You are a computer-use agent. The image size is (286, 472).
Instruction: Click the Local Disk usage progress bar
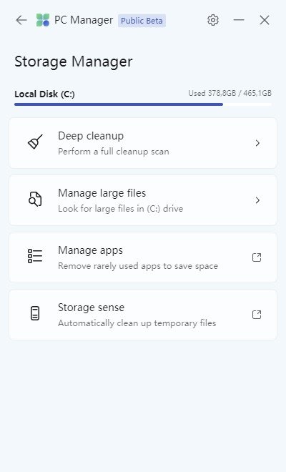point(143,104)
